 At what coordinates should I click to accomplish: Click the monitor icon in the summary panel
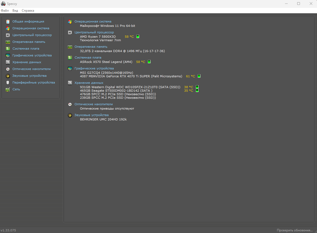[x=70, y=69]
